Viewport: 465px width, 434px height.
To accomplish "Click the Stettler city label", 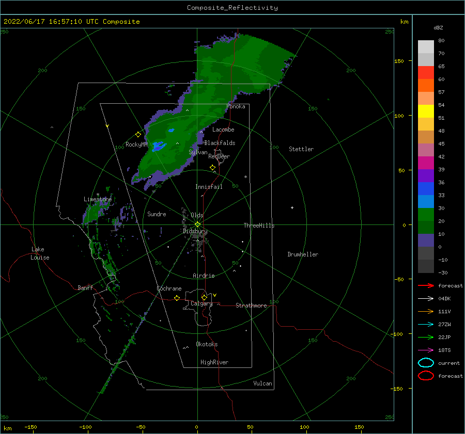I will pyautogui.click(x=301, y=149).
